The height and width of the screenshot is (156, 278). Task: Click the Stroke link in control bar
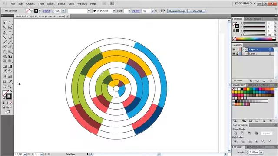[x=46, y=11]
